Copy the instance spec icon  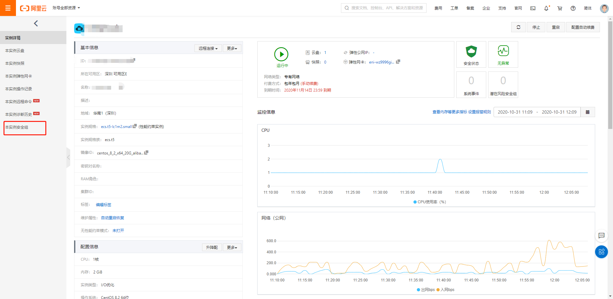coord(134,126)
